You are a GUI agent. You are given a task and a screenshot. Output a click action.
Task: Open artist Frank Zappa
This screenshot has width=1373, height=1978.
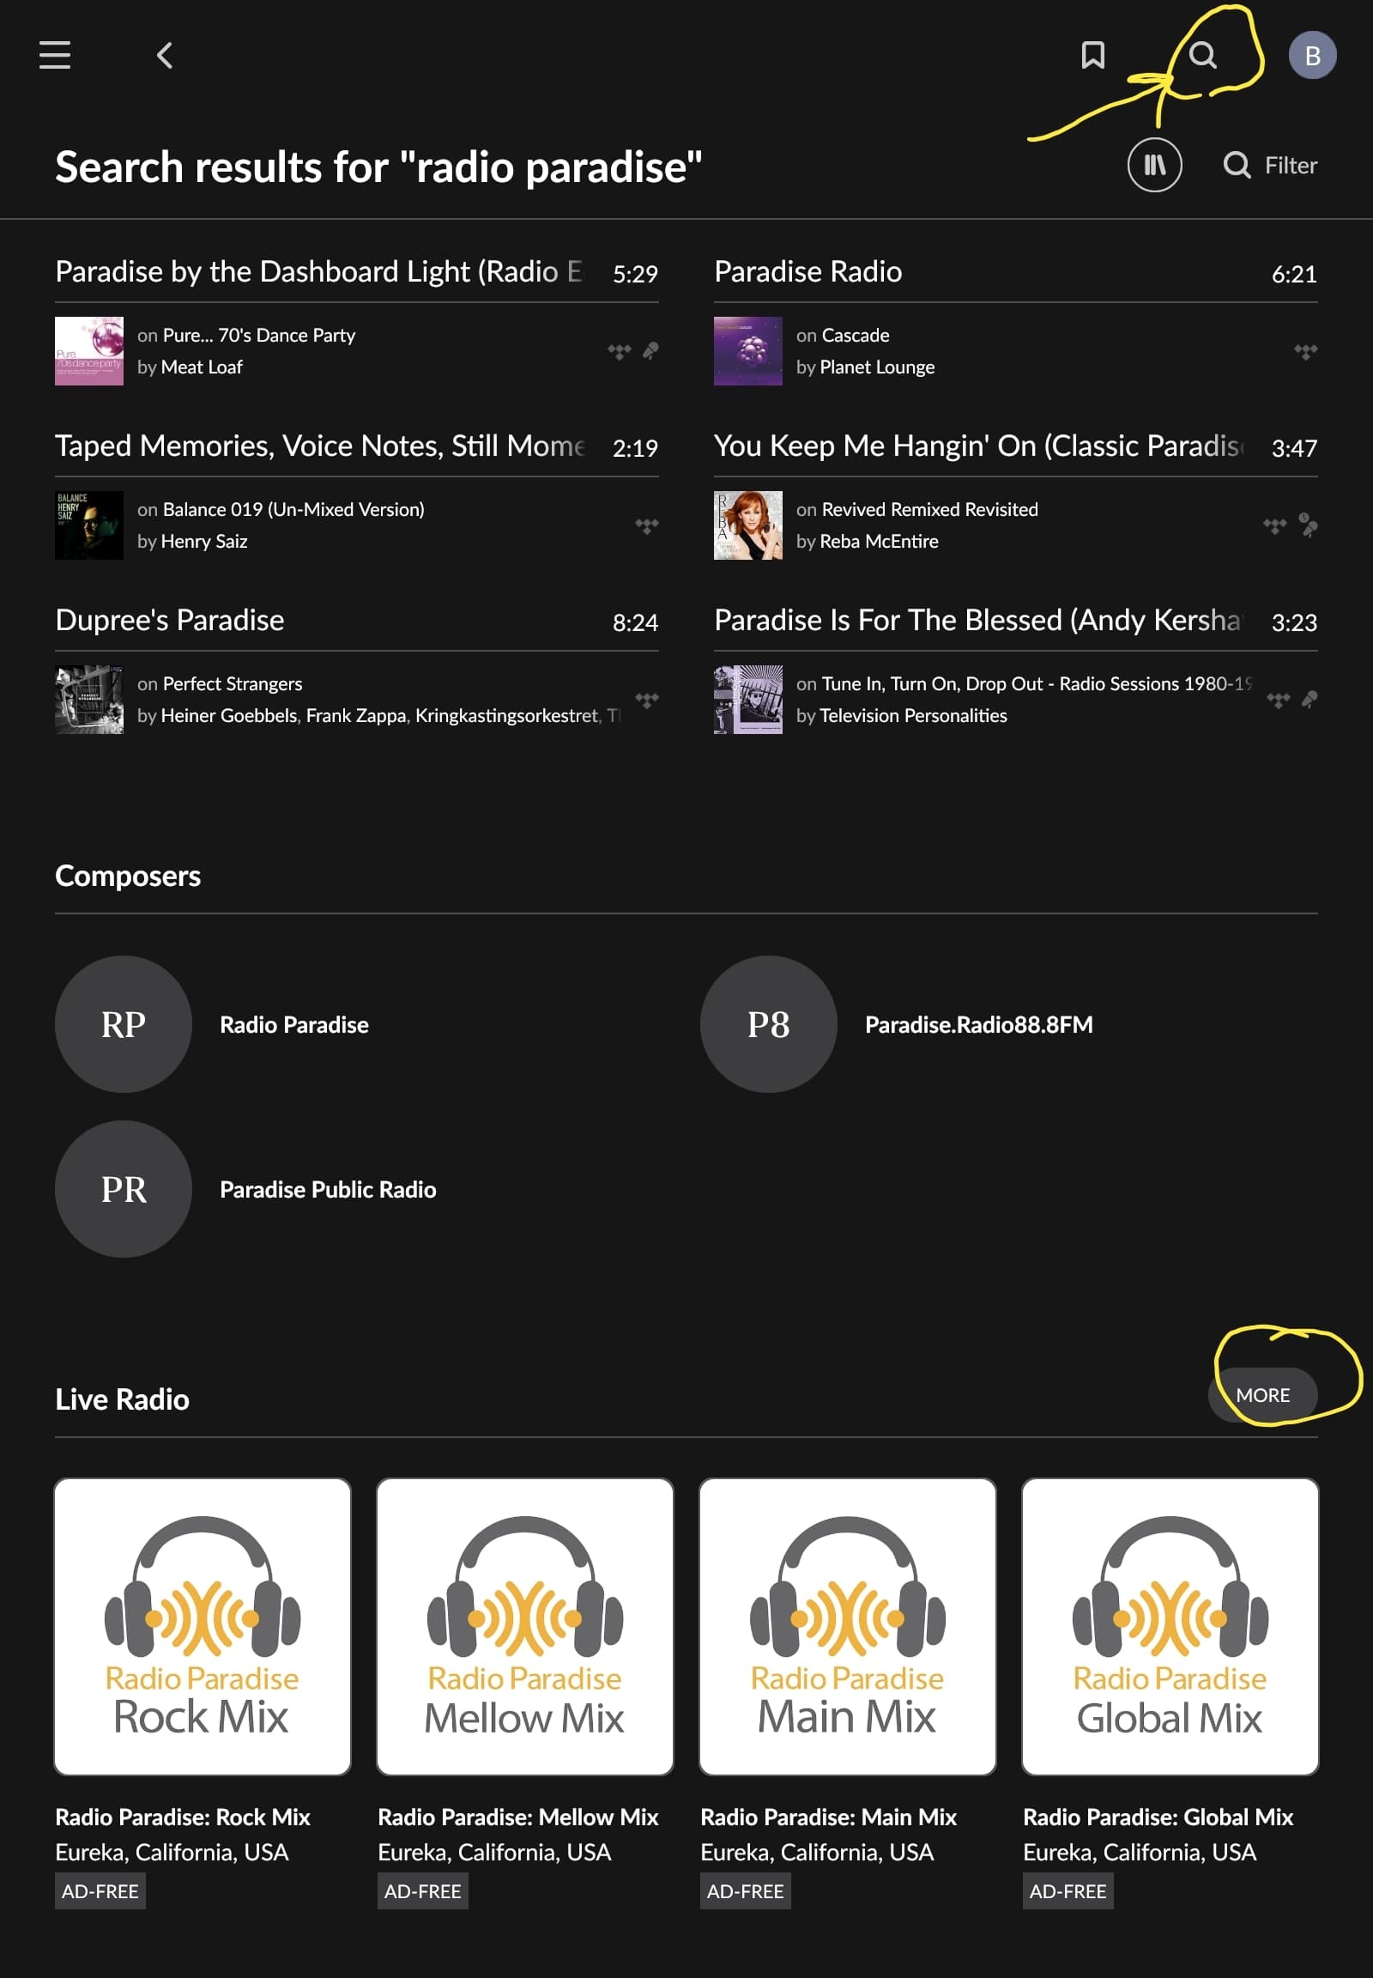(x=355, y=715)
